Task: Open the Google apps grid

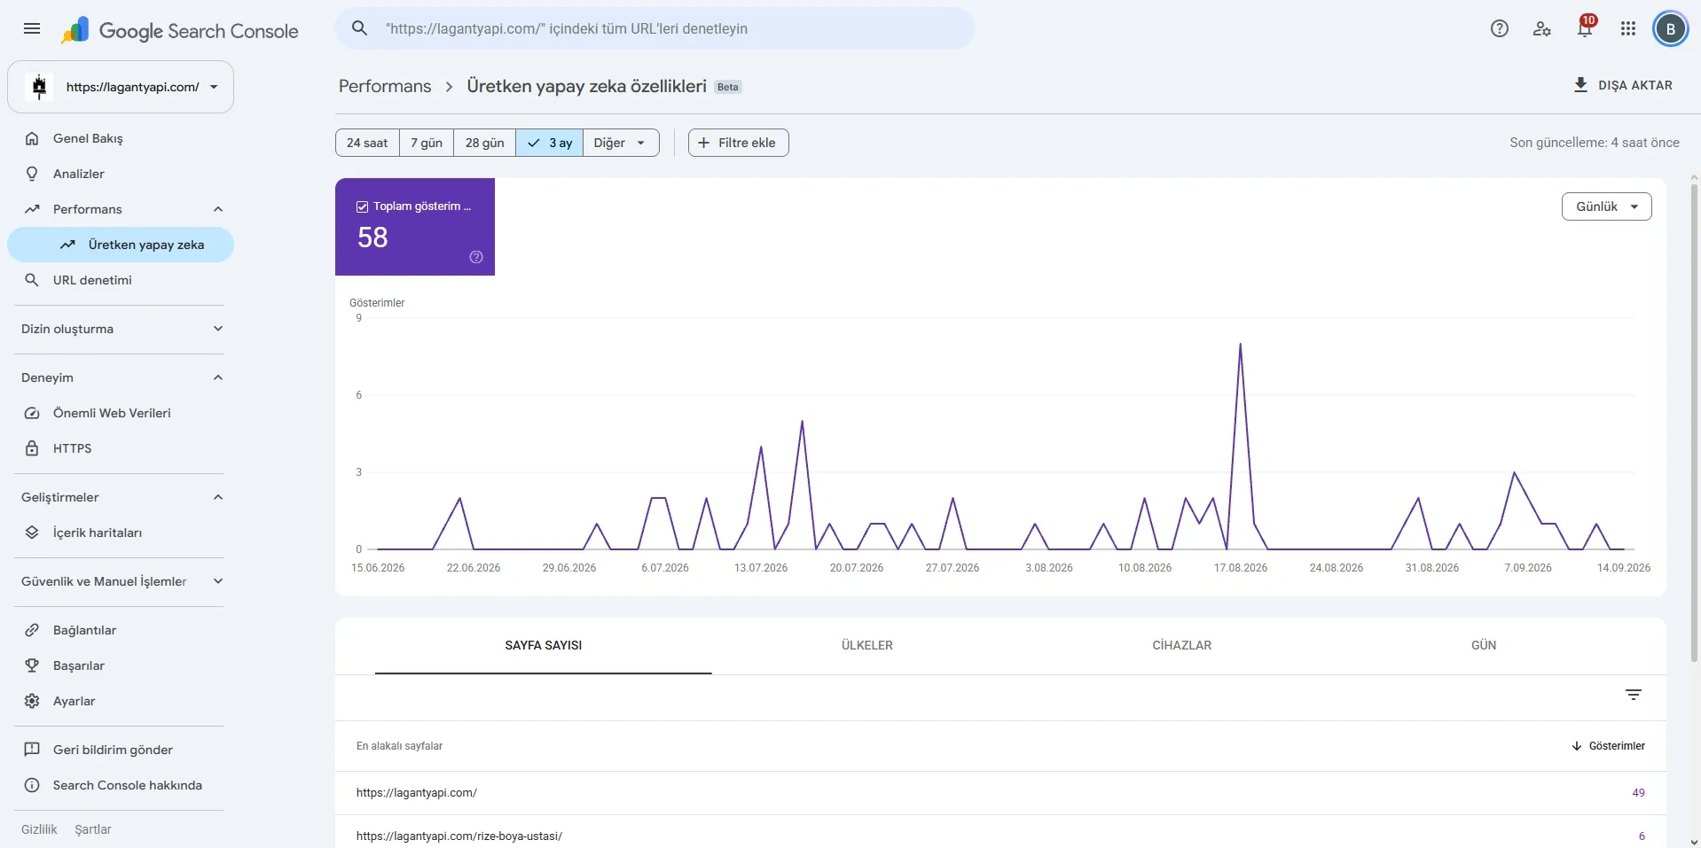Action: (x=1628, y=28)
